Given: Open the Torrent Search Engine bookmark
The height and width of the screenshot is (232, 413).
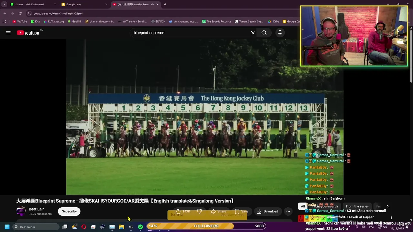Looking at the screenshot, I should point(249,22).
